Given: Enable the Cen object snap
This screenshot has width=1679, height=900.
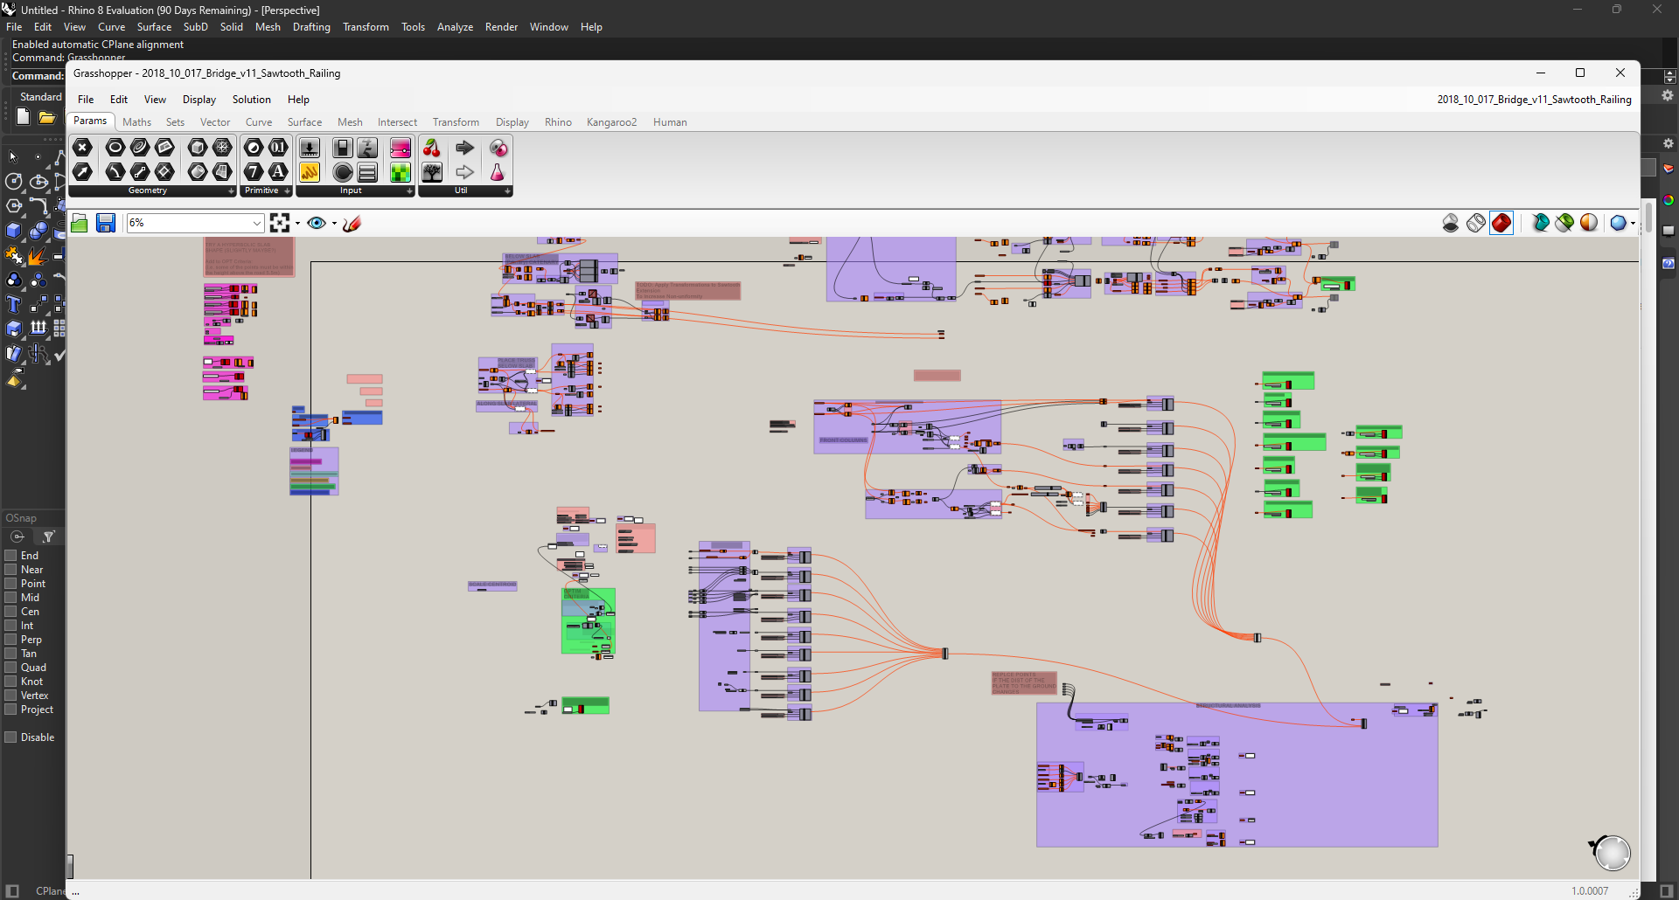Looking at the screenshot, I should pos(11,612).
